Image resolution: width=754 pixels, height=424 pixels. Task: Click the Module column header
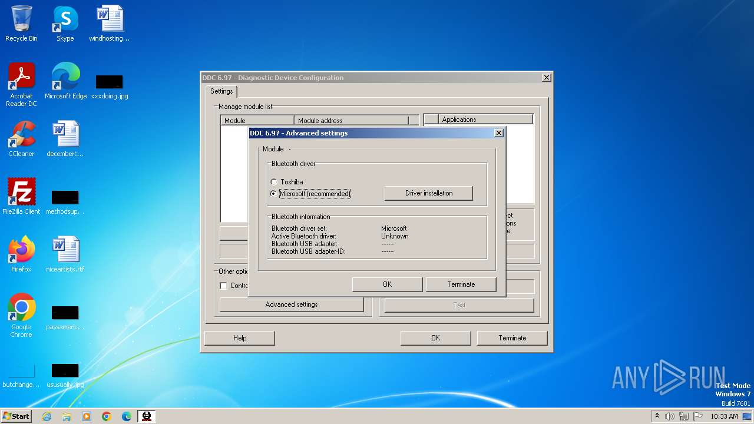(x=257, y=120)
